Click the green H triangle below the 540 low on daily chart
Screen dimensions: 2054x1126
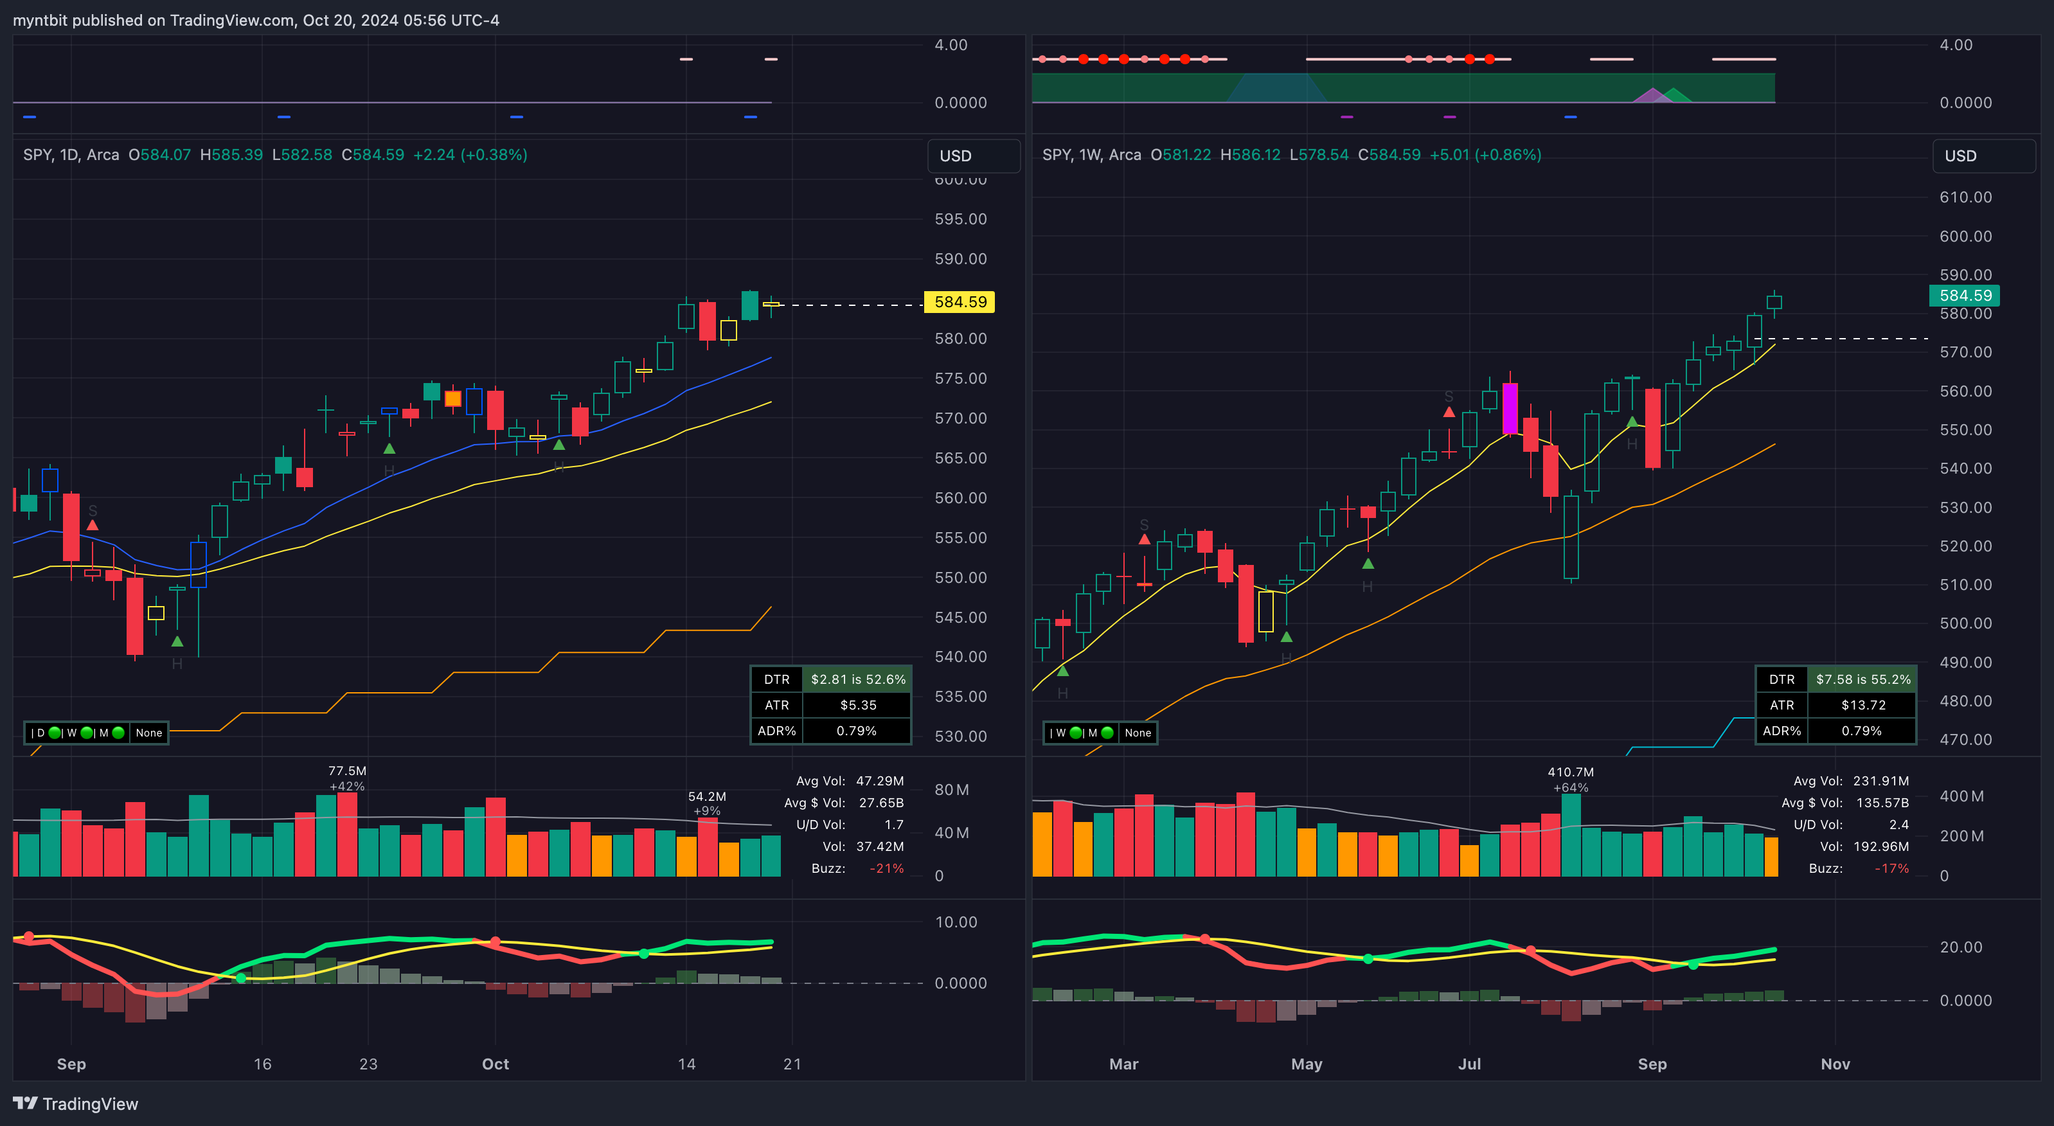177,641
